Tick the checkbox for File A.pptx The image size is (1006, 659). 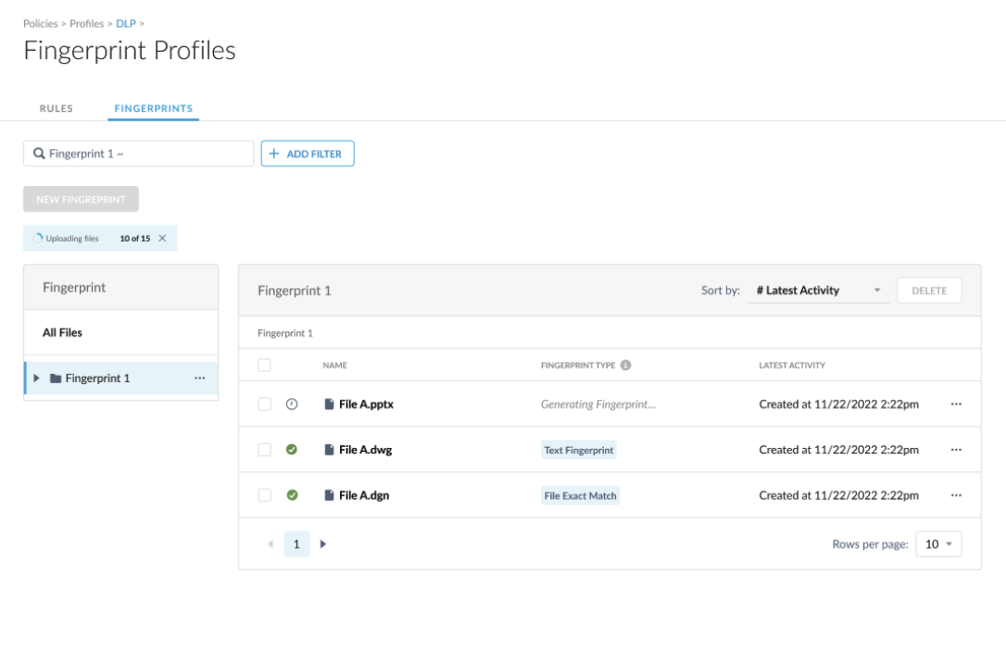(265, 404)
